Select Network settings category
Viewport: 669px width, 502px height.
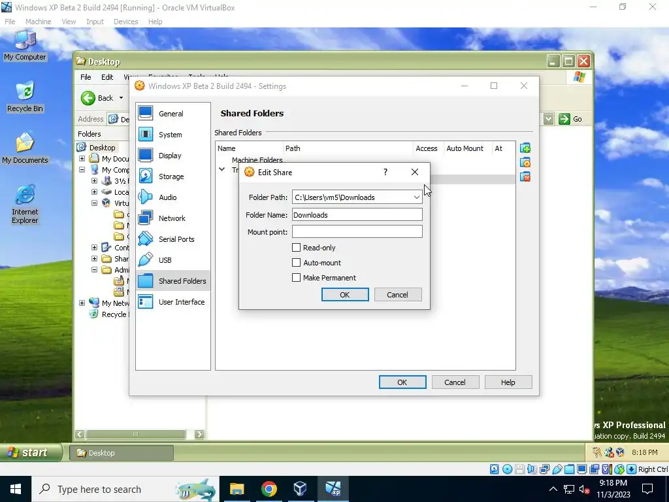click(172, 218)
